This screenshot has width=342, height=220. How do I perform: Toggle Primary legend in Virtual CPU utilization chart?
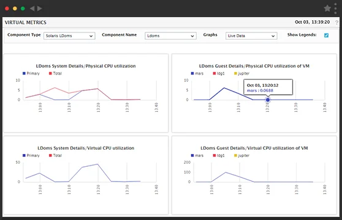(31, 155)
